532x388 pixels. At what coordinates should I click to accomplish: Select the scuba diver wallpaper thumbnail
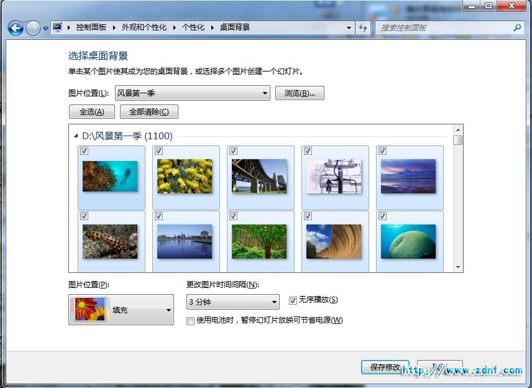(110, 176)
